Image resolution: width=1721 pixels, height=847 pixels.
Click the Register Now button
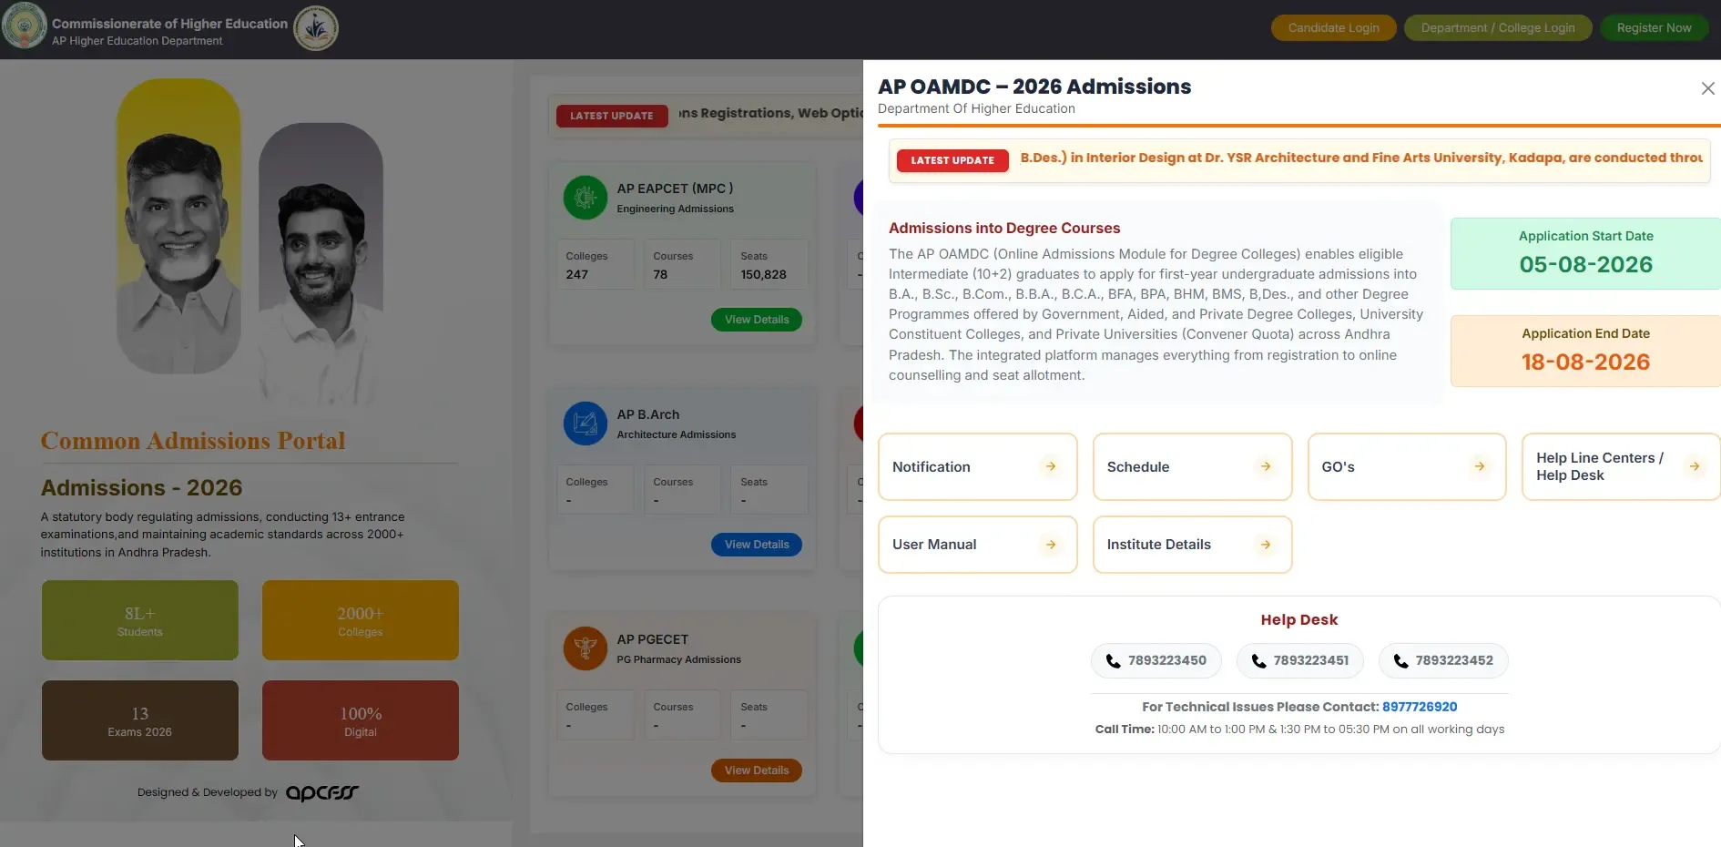tap(1654, 28)
